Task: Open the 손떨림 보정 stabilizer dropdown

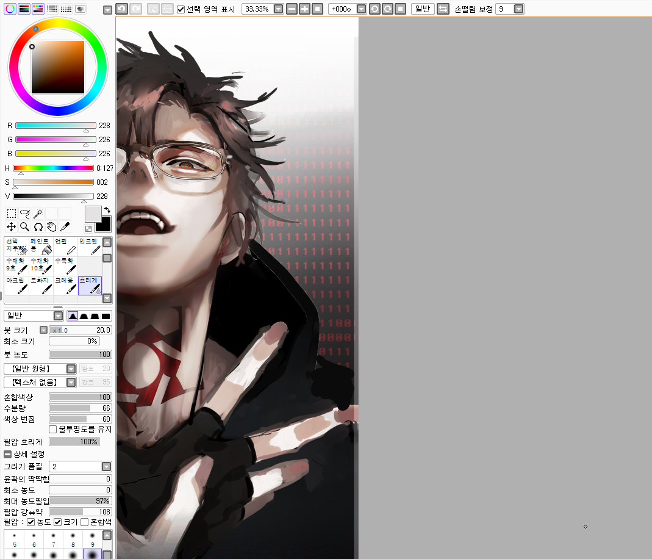Action: (518, 9)
